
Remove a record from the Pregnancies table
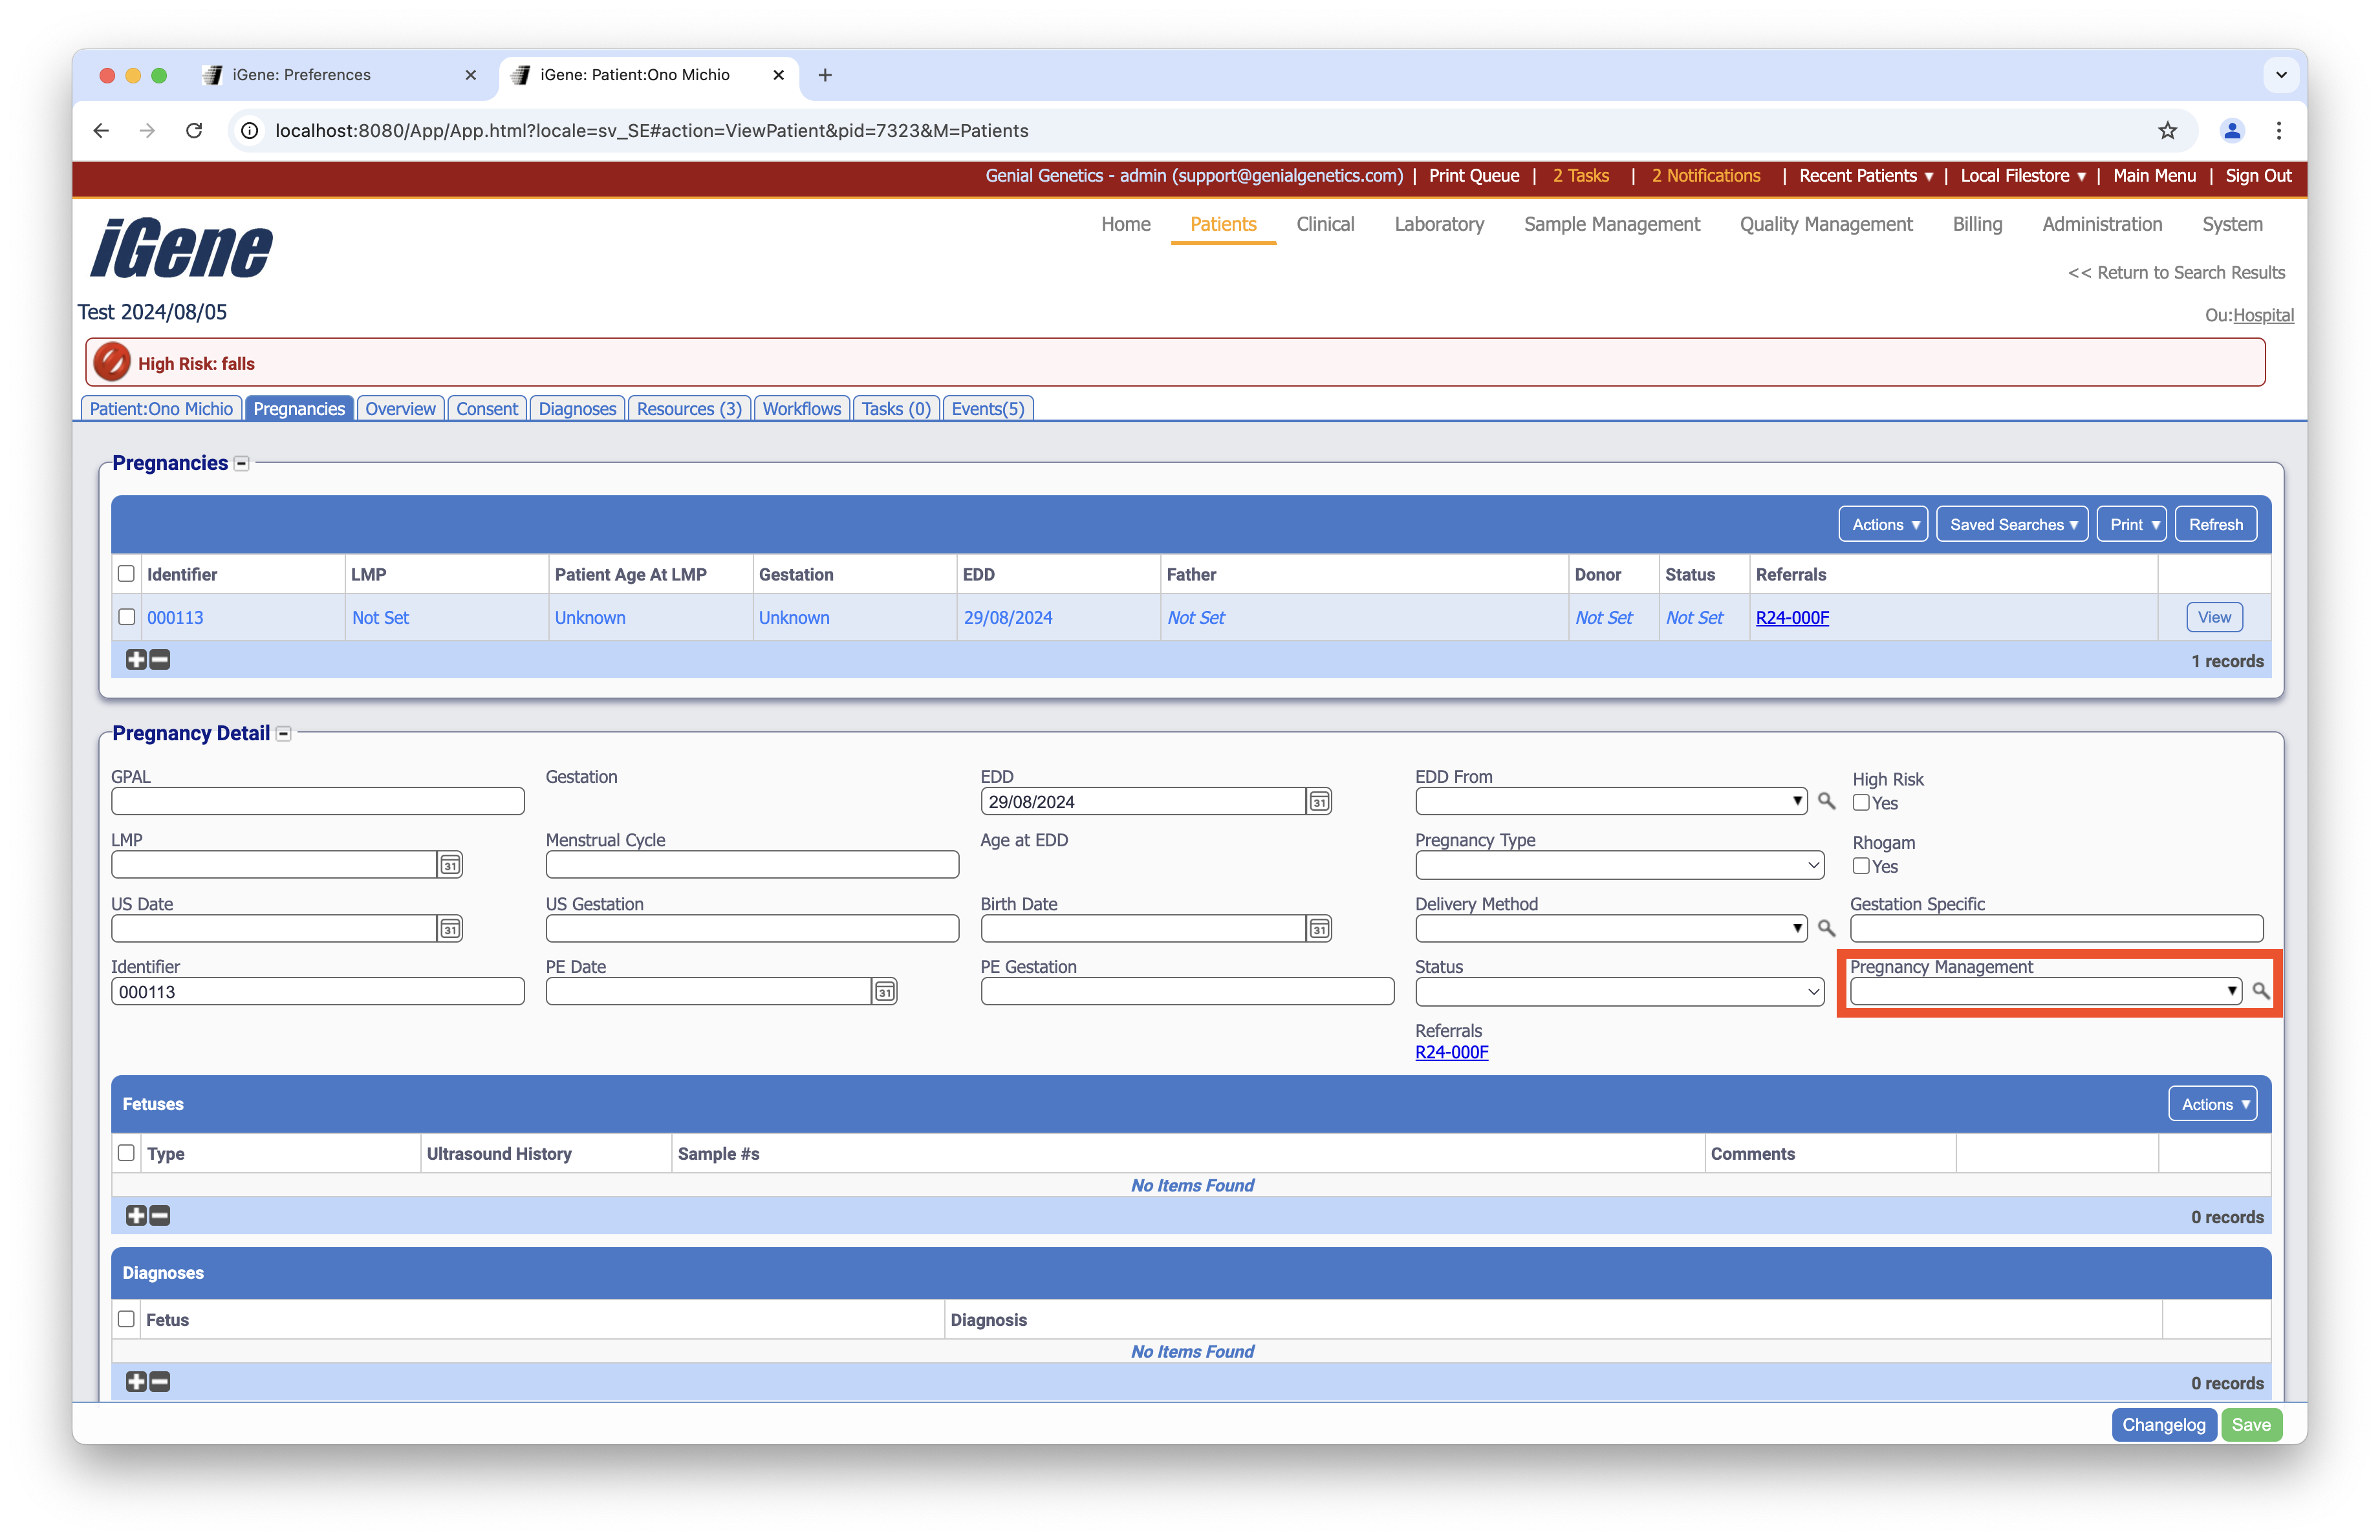click(x=160, y=659)
